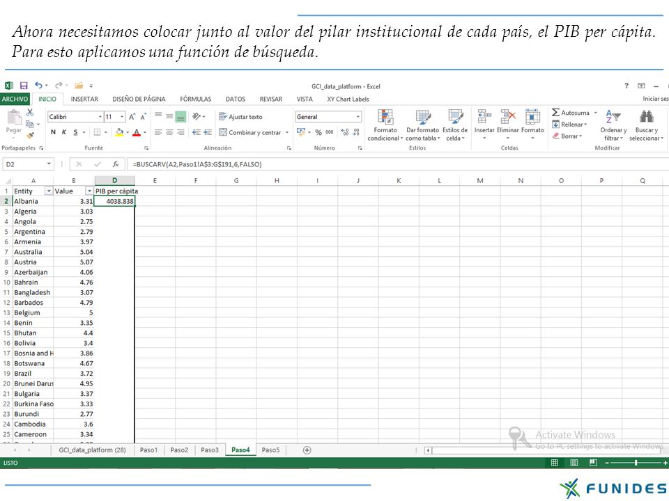Increase font size with large A icon
Viewport: 669px width, 501px height.
(132, 117)
